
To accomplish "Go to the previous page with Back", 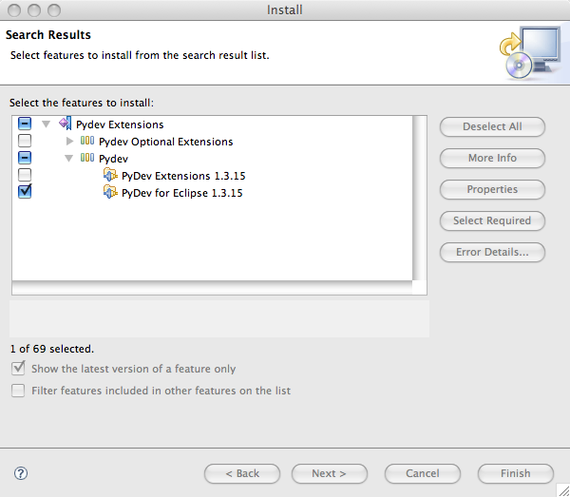I will coord(242,473).
